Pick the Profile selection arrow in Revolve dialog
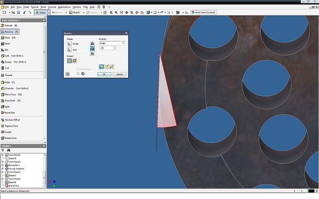The width and height of the screenshot is (319, 199). click(x=69, y=44)
